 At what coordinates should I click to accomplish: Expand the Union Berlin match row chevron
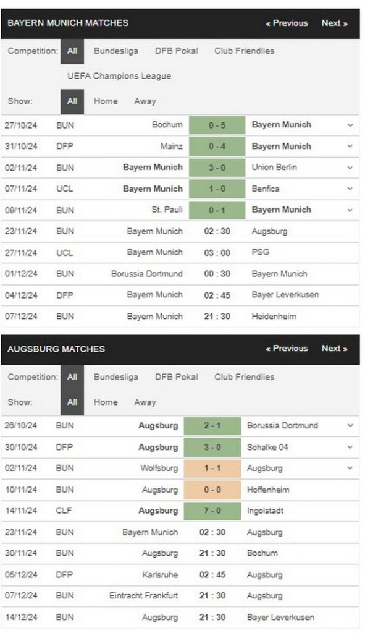350,168
